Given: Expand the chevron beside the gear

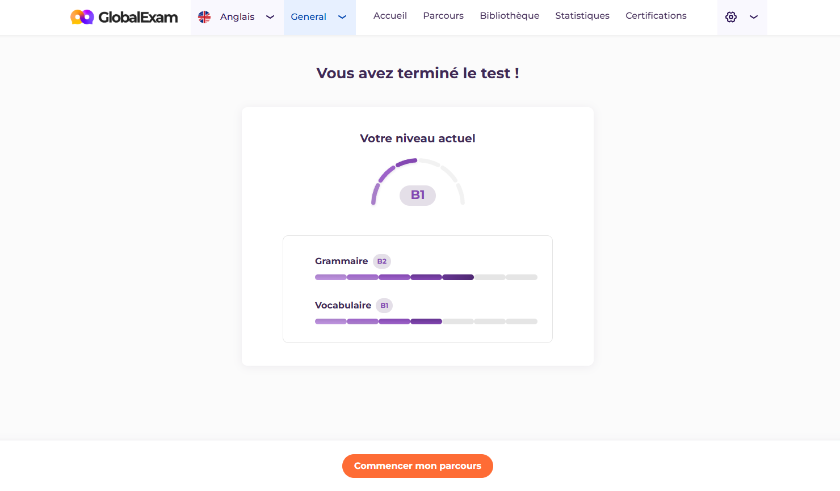Looking at the screenshot, I should [754, 17].
